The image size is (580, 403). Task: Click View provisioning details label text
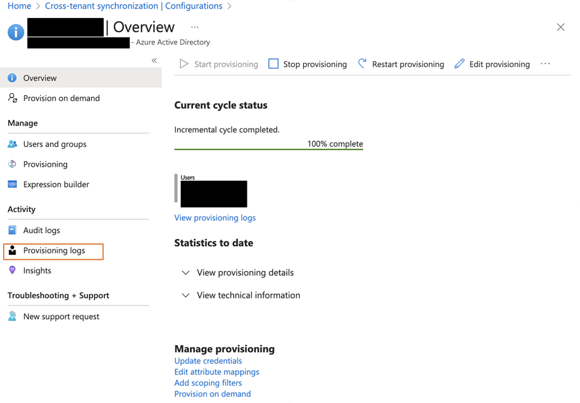point(245,272)
